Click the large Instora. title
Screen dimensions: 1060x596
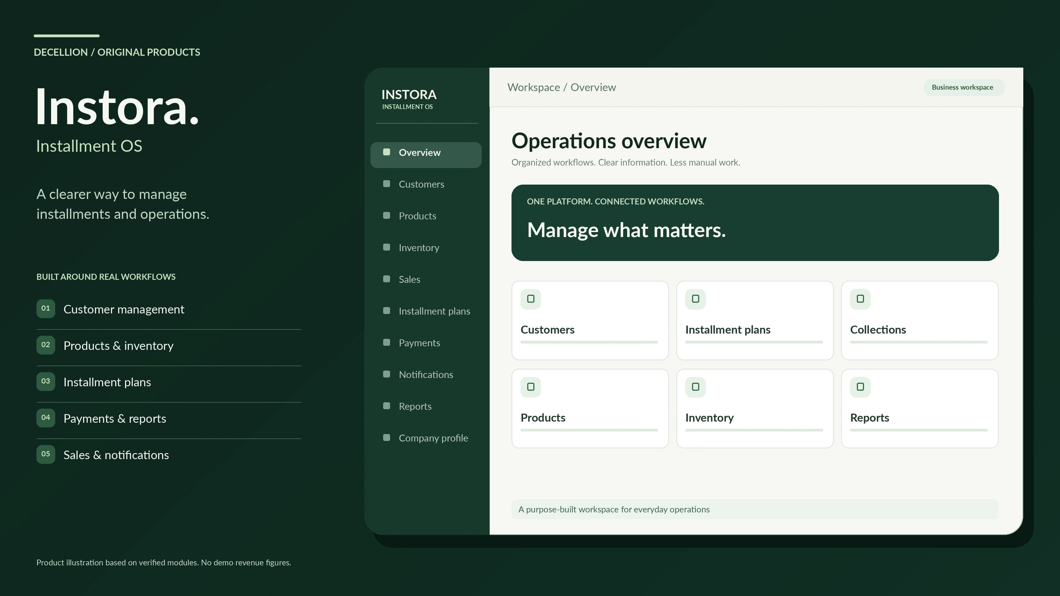[x=117, y=107]
